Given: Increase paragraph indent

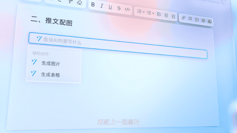Looking at the screenshot, I should tap(173, 16).
